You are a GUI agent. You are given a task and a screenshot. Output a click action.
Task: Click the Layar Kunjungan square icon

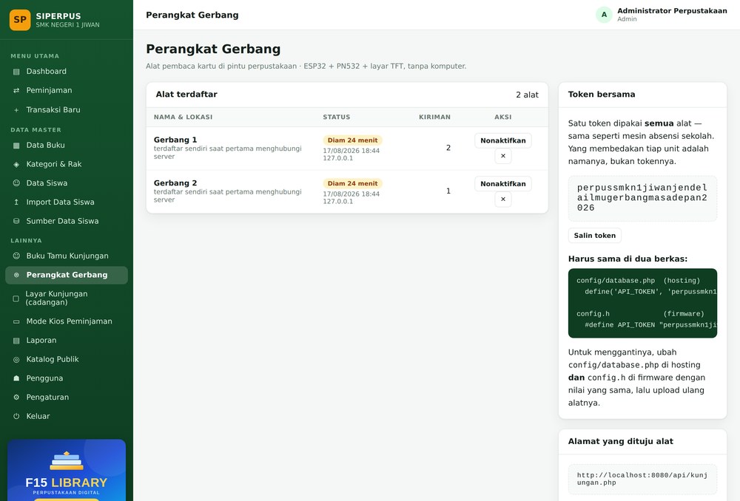click(x=16, y=299)
